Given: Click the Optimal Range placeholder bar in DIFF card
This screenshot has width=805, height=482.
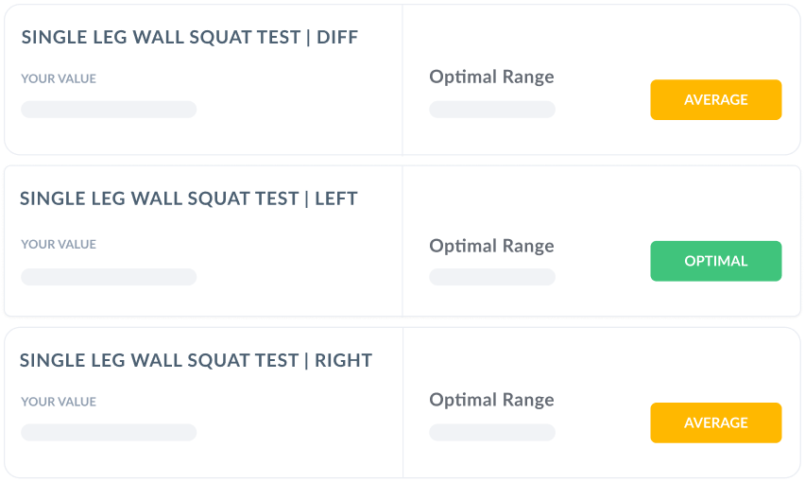Looking at the screenshot, I should point(492,110).
